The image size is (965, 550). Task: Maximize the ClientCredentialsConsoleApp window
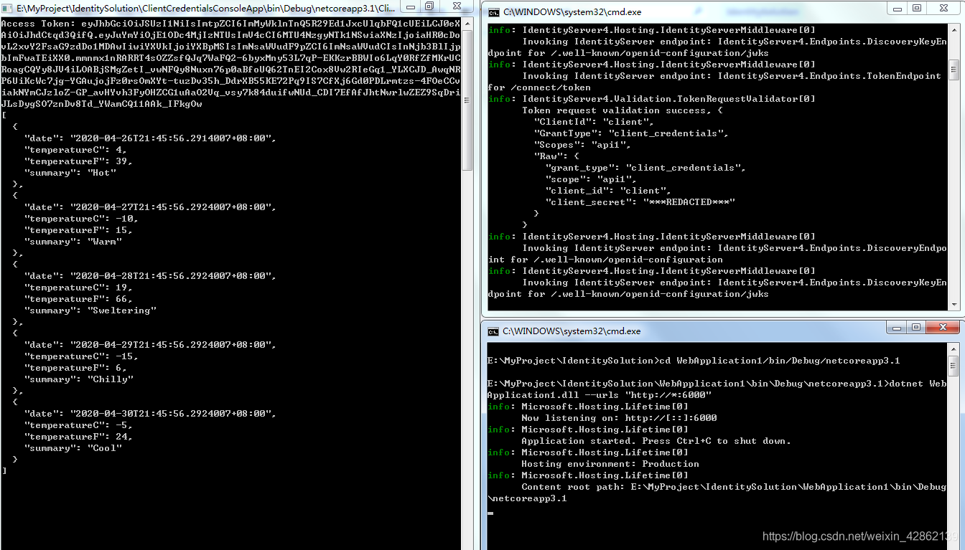coord(429,6)
